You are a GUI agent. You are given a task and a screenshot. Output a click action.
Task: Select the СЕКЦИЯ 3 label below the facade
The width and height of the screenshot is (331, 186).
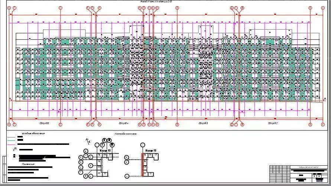point(203,123)
